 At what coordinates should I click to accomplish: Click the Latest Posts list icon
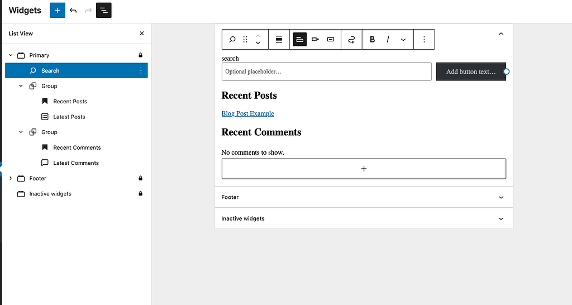tap(45, 117)
